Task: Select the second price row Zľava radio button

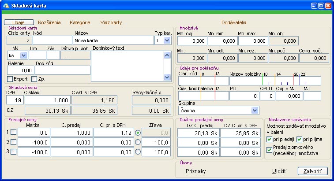Action: (x=139, y=142)
